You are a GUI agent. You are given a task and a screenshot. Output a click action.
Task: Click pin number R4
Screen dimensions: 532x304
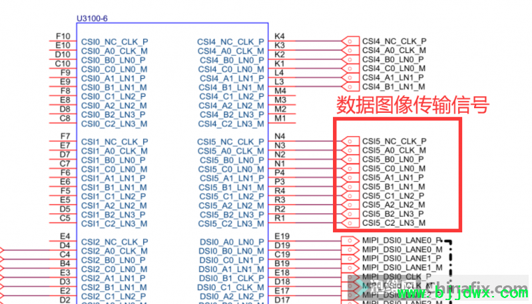(x=280, y=191)
